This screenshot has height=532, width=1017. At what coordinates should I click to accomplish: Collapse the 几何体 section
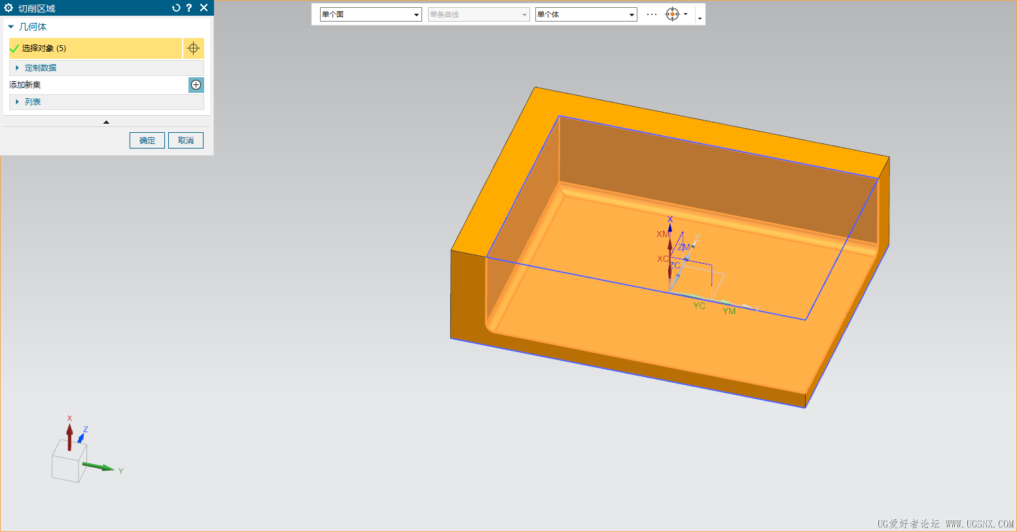point(11,27)
